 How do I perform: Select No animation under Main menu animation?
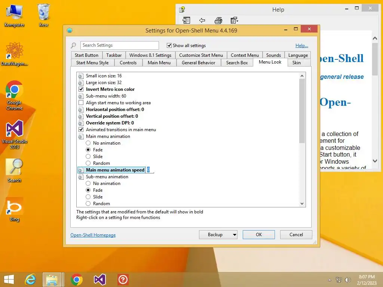pyautogui.click(x=88, y=143)
